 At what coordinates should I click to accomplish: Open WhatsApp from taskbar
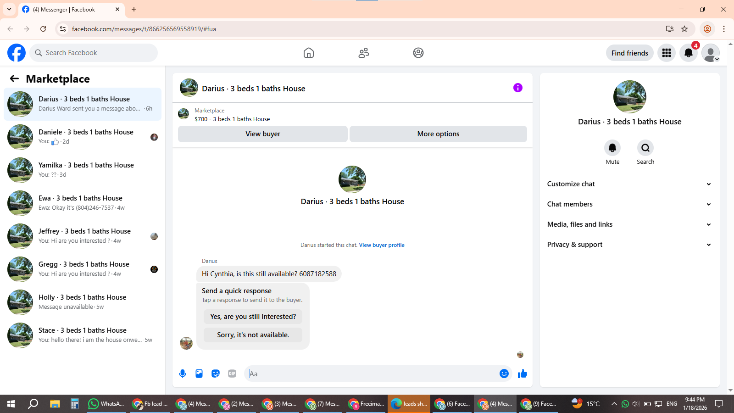[x=106, y=404]
